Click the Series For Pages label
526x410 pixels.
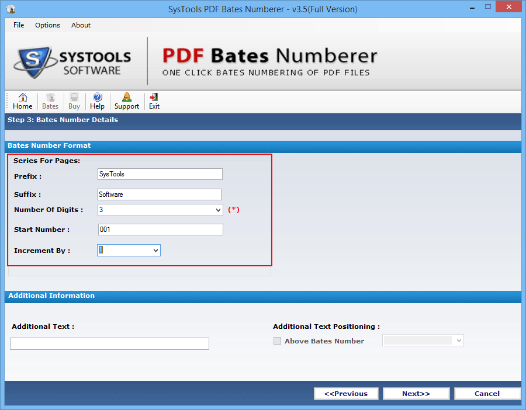click(47, 161)
